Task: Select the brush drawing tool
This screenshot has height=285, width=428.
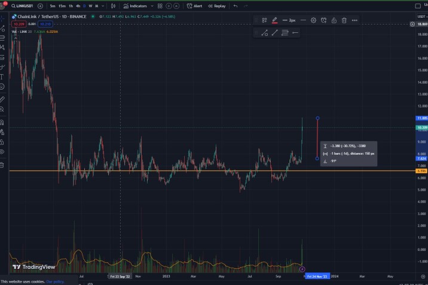Action: pos(2,67)
